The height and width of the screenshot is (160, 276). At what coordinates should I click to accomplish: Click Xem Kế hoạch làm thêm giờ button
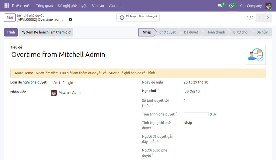pyautogui.click(x=46, y=32)
